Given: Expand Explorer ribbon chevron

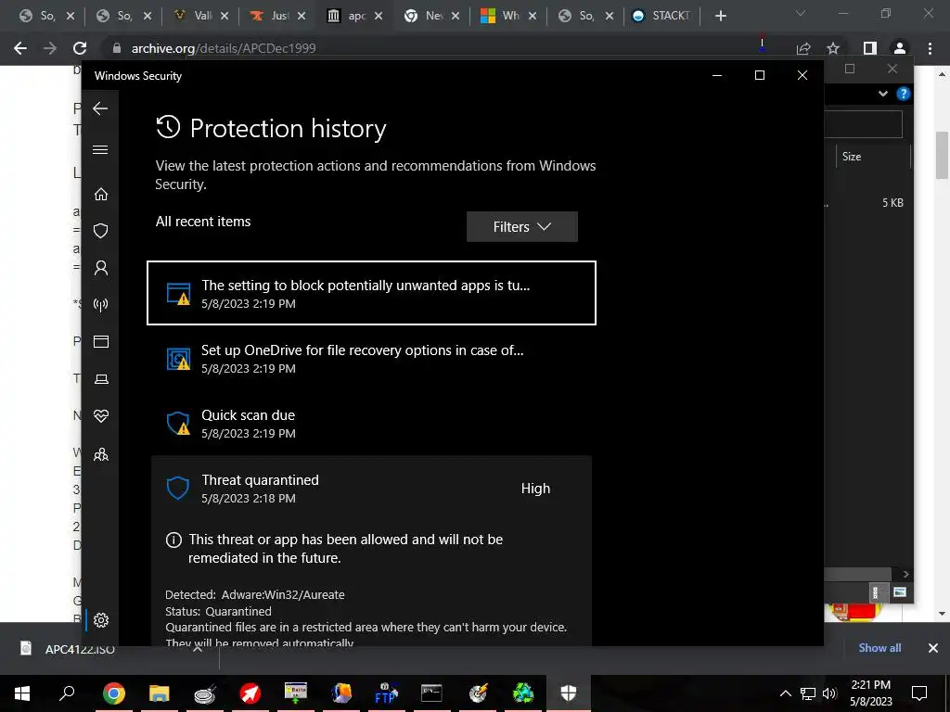Looking at the screenshot, I should click(x=883, y=94).
